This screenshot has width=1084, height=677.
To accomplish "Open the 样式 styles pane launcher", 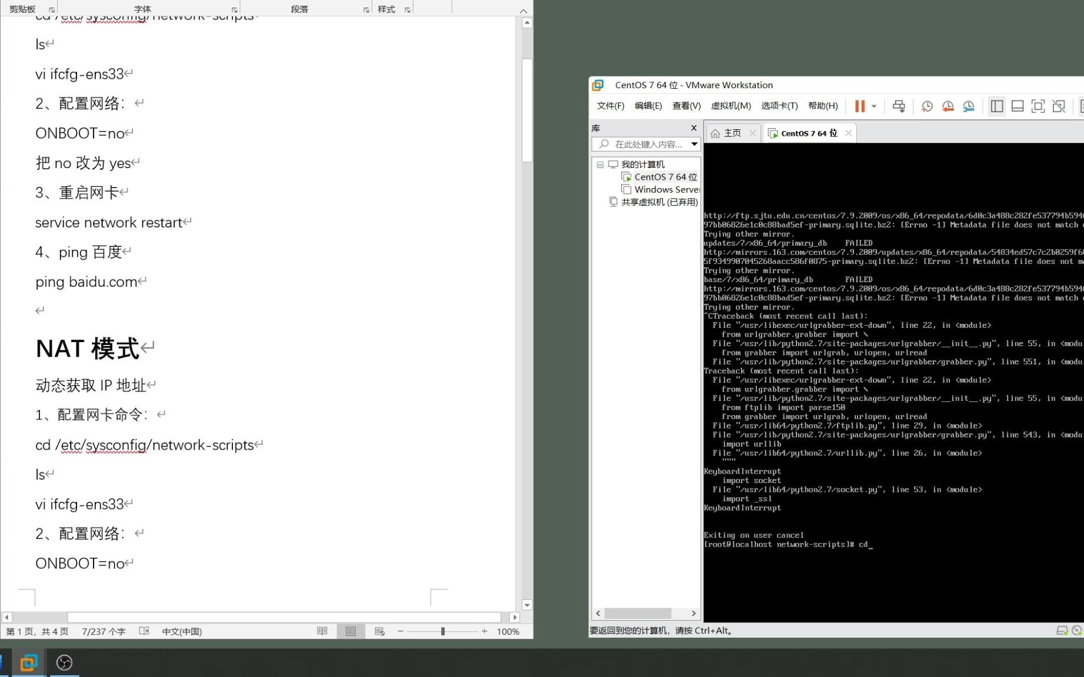I will [x=407, y=10].
